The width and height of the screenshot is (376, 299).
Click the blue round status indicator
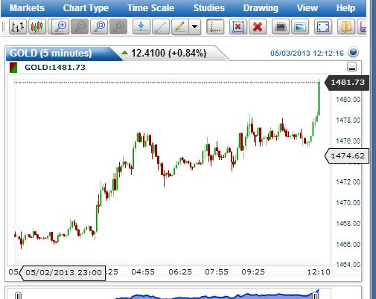coord(353,52)
